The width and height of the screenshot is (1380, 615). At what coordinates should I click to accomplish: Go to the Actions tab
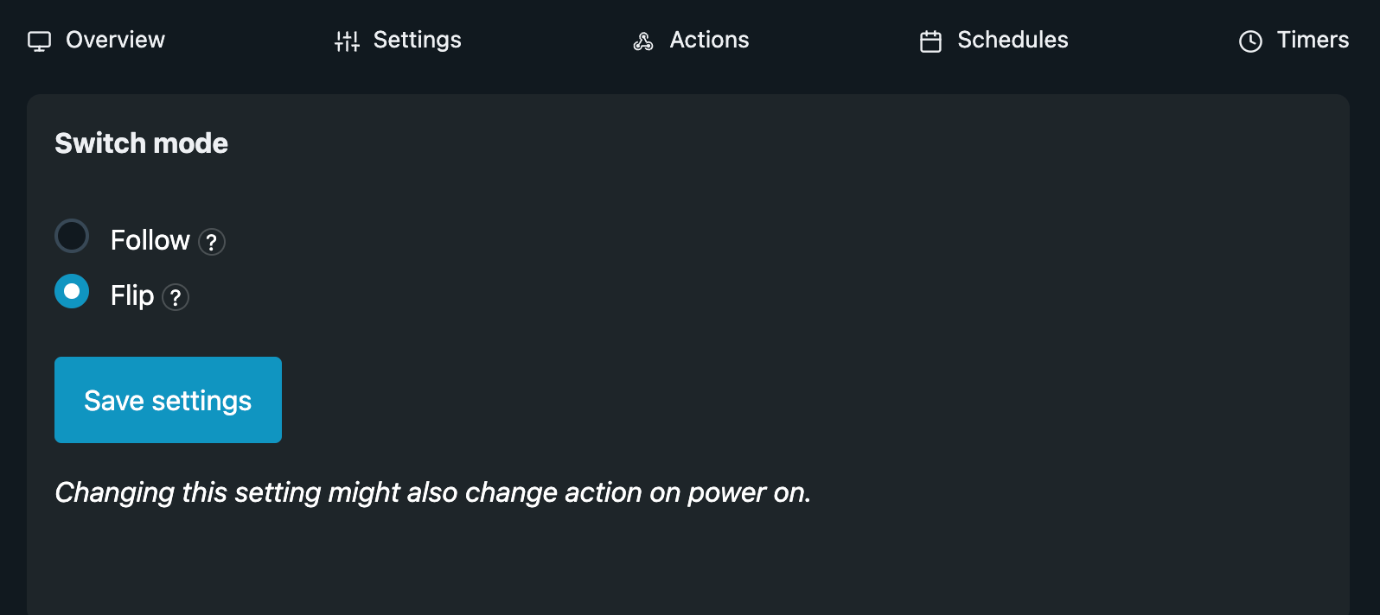(691, 40)
